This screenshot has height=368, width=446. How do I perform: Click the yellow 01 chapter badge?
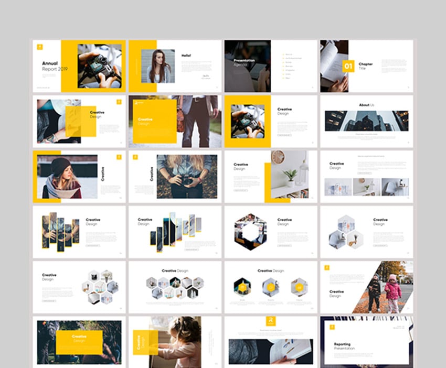pyautogui.click(x=348, y=66)
